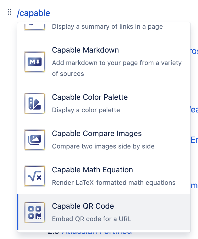Click the Capable Markdown icon

point(35,62)
